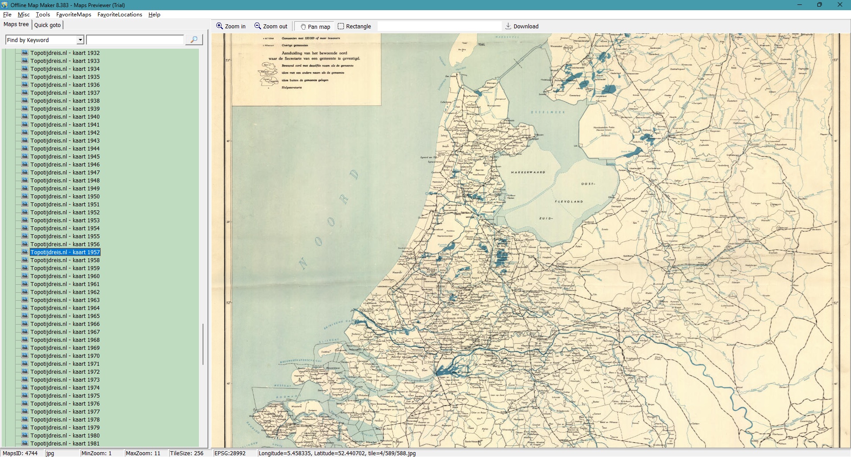Click the map icon beside kaart 1945
This screenshot has height=457, width=851.
pos(25,156)
